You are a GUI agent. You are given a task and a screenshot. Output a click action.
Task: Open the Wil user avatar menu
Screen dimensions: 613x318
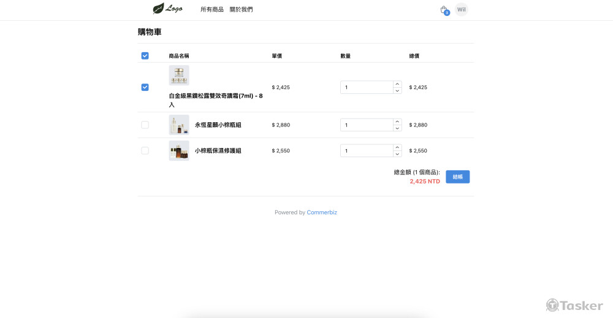coord(462,10)
